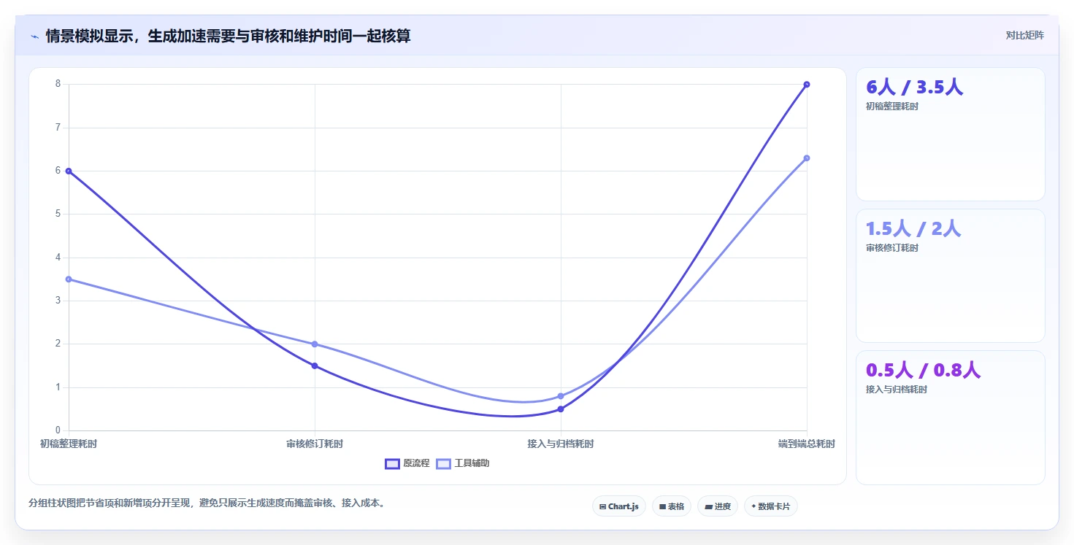
Task: Click the 原流程 legend color box
Action: 392,464
